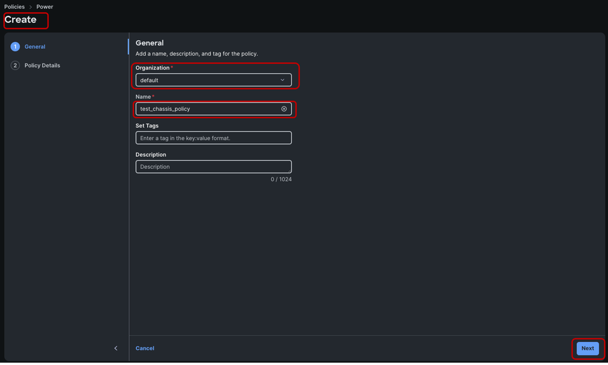Click the step 2 circle icon

tap(15, 66)
